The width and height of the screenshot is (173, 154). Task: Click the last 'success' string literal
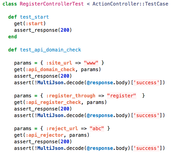(146, 148)
